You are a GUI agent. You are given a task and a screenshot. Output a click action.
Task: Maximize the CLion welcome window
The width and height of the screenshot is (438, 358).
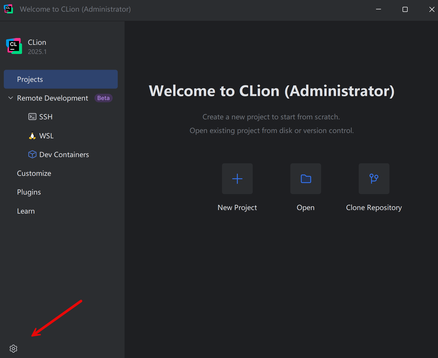[x=405, y=9]
